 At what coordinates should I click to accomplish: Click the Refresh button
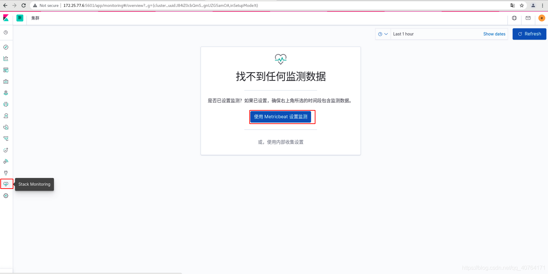pos(529,34)
